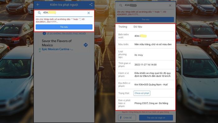Click the info icon beside the 'LÝ DO KHÔNG TRA ĐƯỢC' link
The height and width of the screenshot is (123, 218).
tap(44, 33)
